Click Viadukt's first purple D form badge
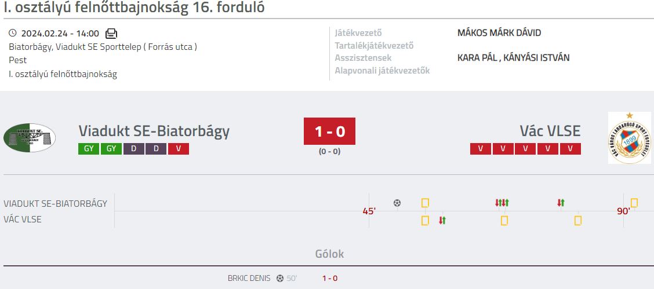This screenshot has height=289, width=654. tap(133, 149)
